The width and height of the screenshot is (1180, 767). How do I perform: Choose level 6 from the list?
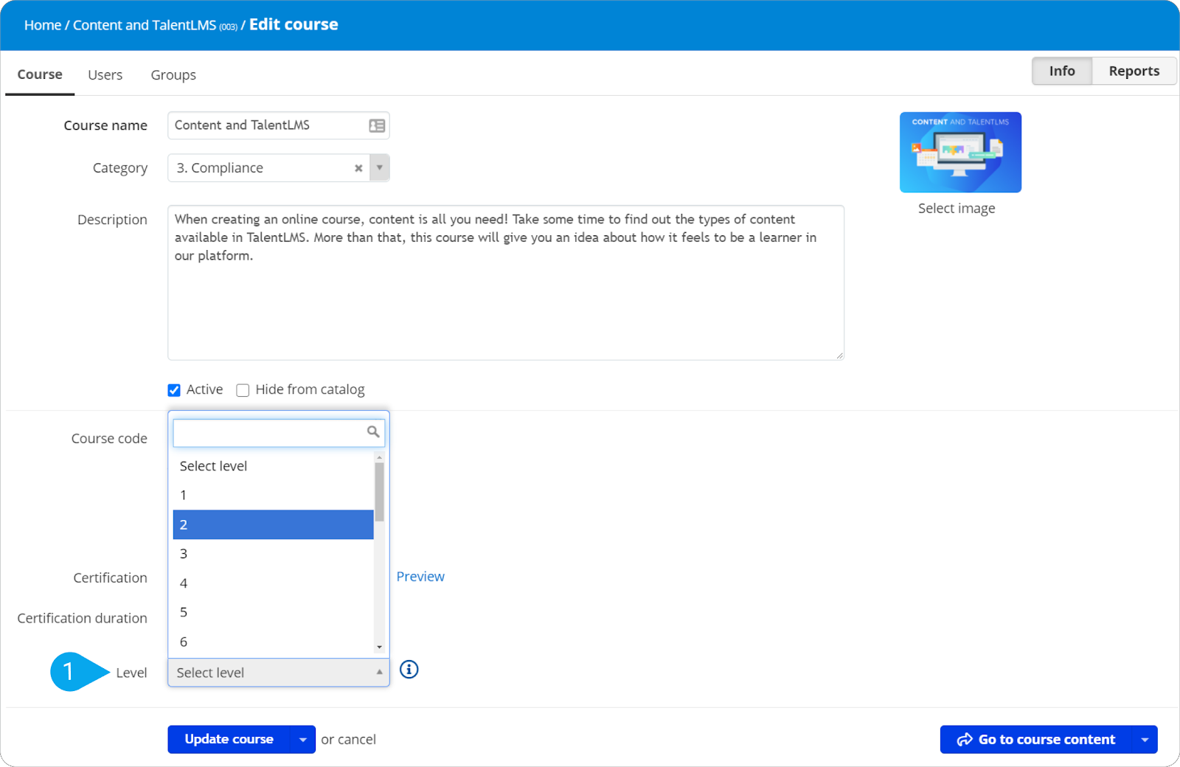[273, 642]
